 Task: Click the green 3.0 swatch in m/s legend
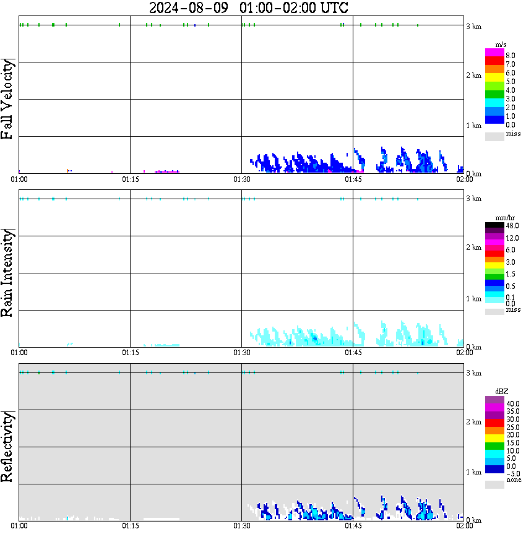tap(494, 95)
